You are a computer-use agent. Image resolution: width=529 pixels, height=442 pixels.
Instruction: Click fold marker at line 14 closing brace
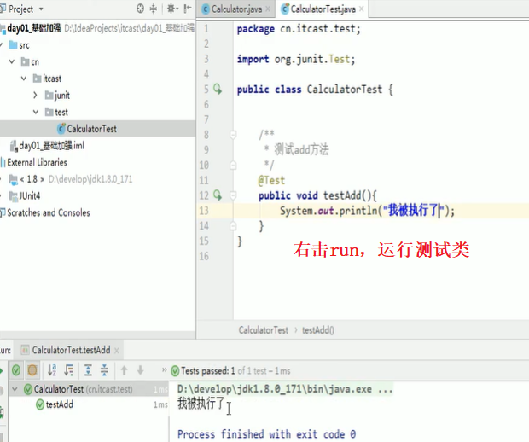coord(233,226)
